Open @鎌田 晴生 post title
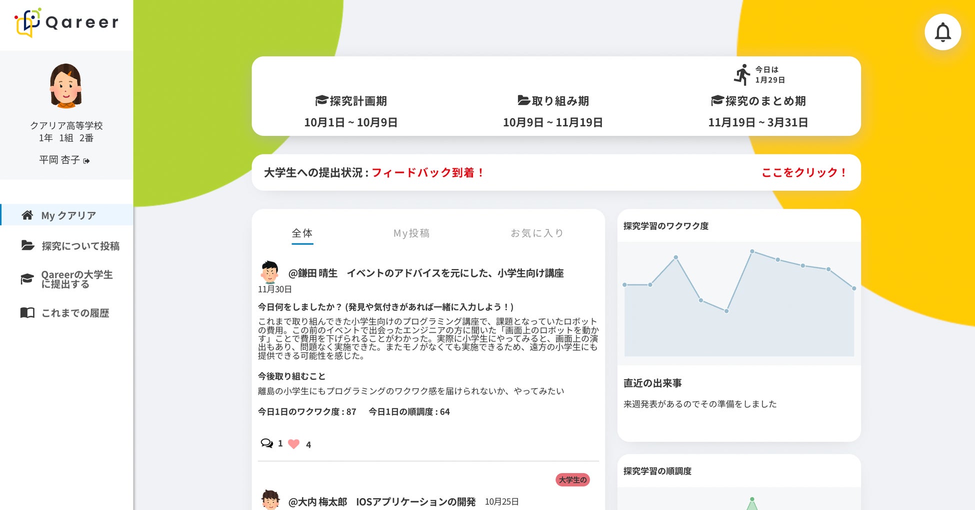 pyautogui.click(x=426, y=273)
